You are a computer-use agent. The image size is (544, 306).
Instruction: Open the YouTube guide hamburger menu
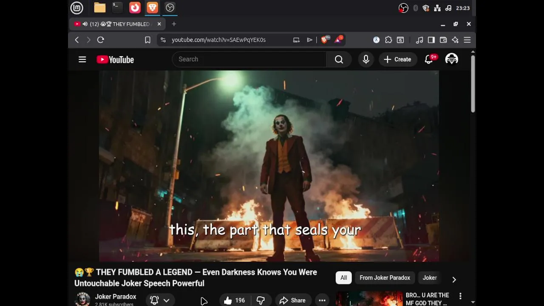[82, 59]
